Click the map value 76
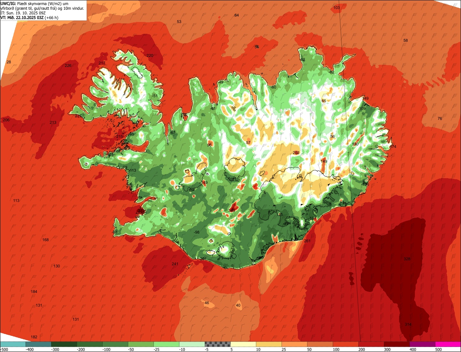The height and width of the screenshot is (352, 461). 440,118
